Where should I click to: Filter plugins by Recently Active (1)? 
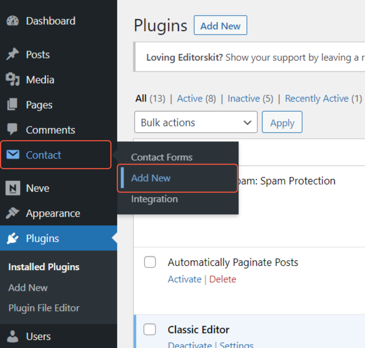coord(323,99)
